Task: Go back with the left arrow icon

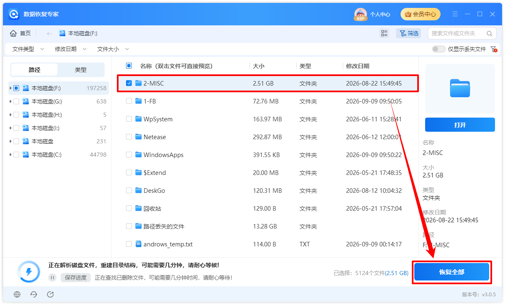Action: tap(50, 33)
